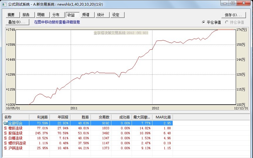Click the app icon in title bar
This screenshot has width=253, height=158.
pos(4,4)
